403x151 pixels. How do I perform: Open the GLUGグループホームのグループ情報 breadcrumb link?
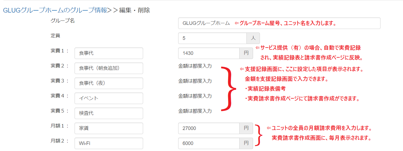(55, 10)
